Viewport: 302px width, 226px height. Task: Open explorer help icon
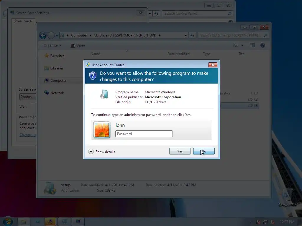[263, 45]
